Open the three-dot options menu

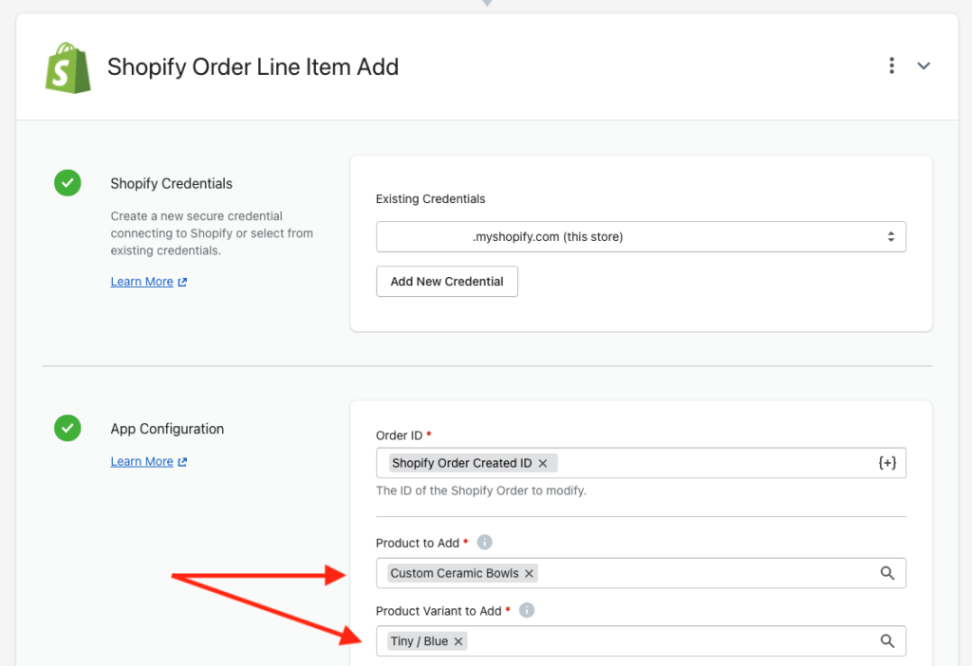(891, 65)
